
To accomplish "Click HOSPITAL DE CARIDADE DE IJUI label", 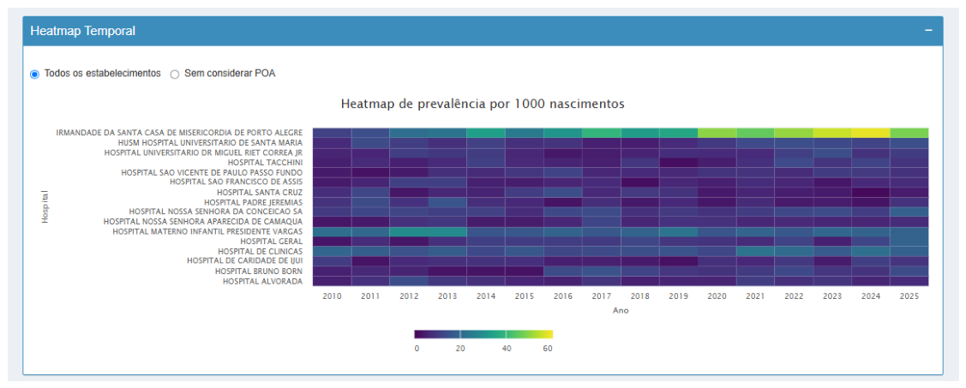I will [x=247, y=261].
